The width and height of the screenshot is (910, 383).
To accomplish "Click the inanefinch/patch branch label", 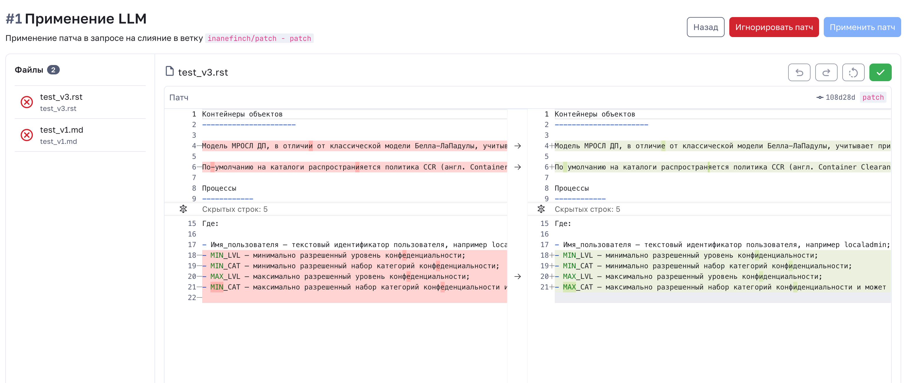I will tap(259, 38).
